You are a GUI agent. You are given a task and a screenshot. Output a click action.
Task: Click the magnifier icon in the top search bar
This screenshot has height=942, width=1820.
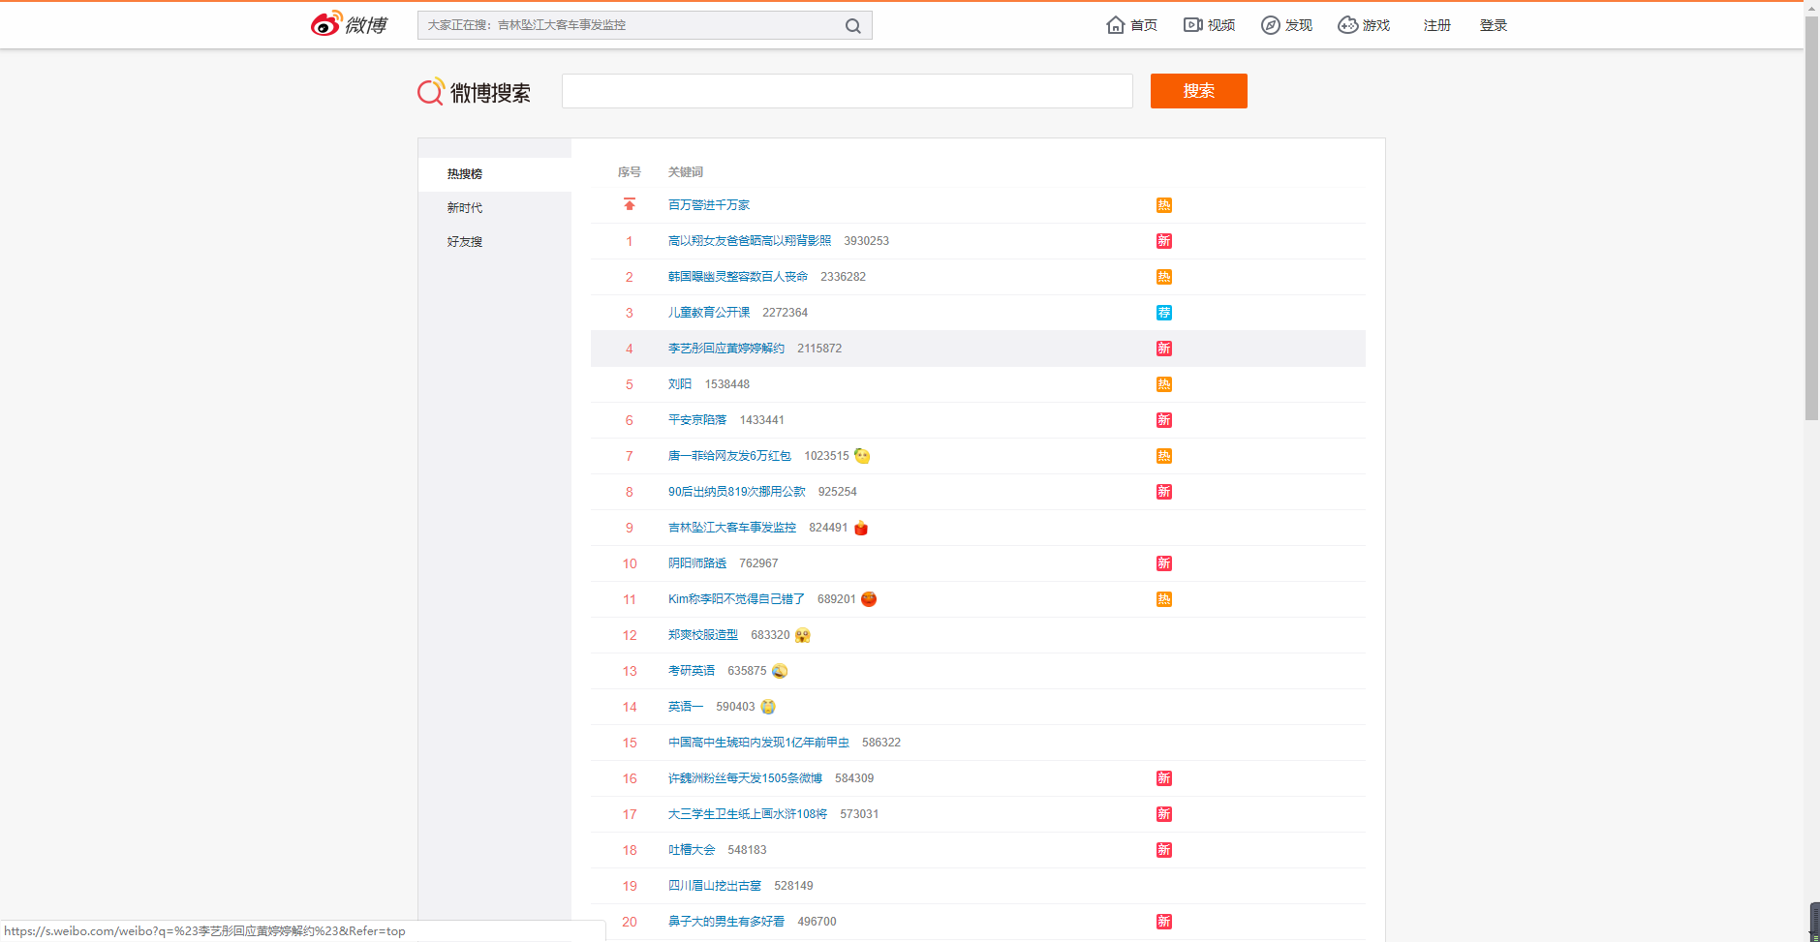pyautogui.click(x=852, y=26)
